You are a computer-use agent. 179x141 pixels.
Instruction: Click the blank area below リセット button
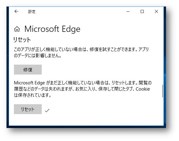tap(80, 120)
